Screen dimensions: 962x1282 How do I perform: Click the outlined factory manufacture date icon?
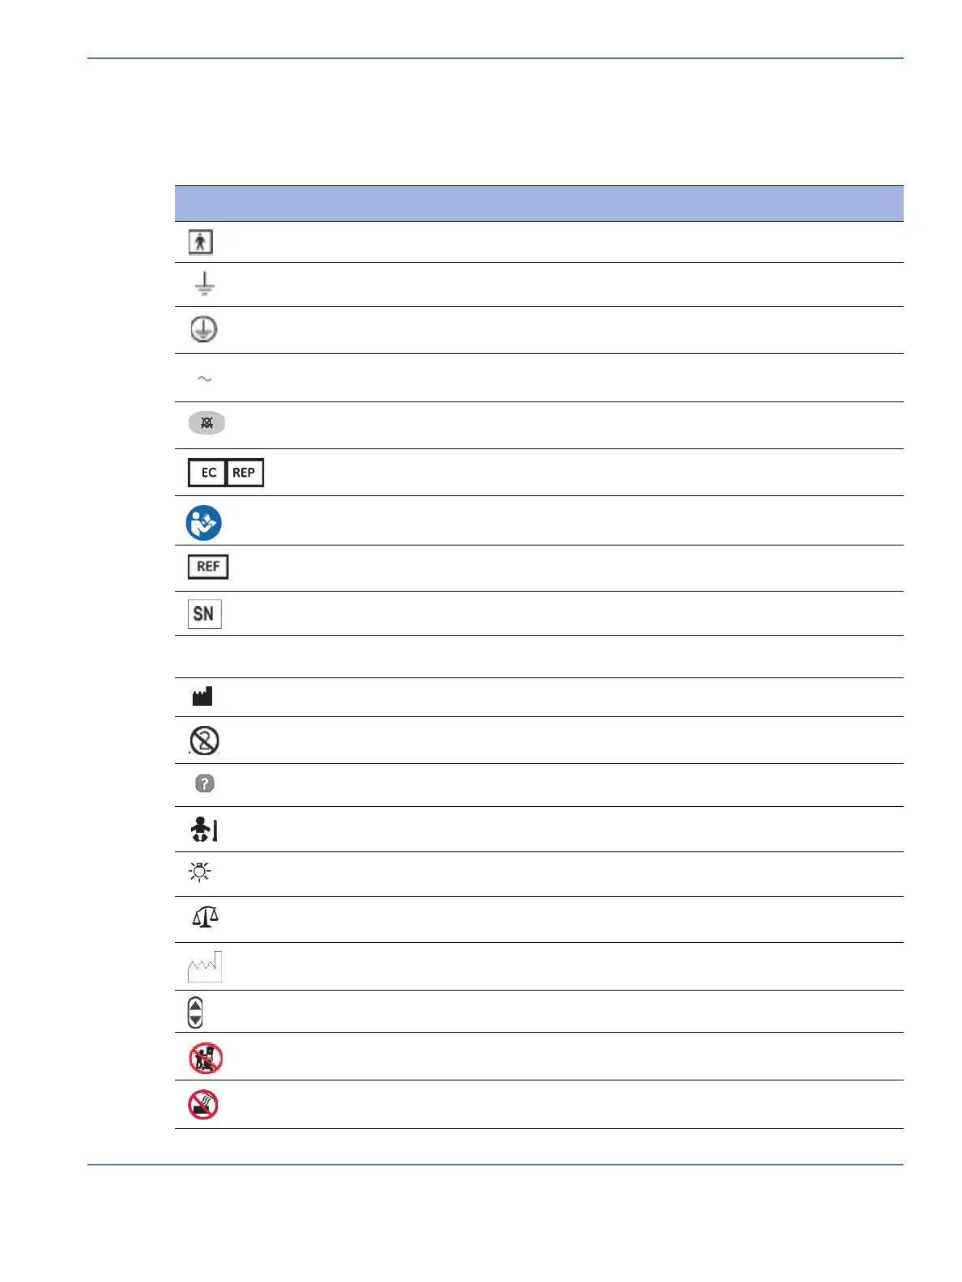coord(205,966)
